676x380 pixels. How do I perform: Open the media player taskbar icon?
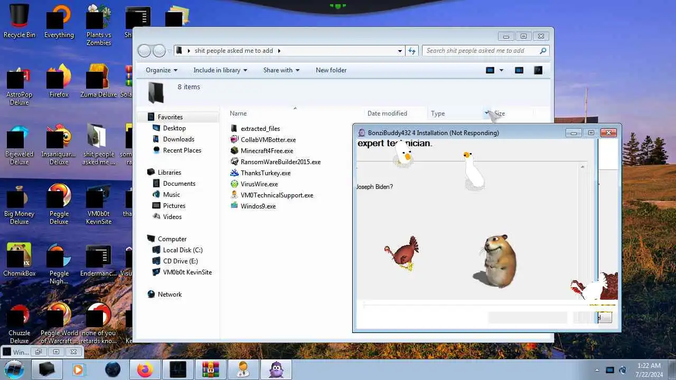[78, 369]
